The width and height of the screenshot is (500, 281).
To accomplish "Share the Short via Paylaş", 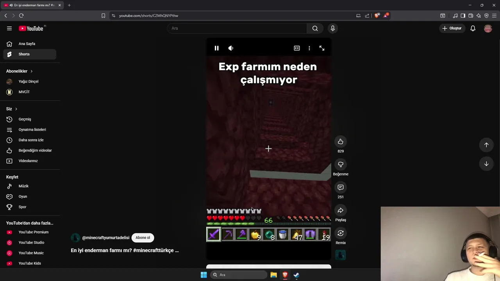I will tap(341, 211).
